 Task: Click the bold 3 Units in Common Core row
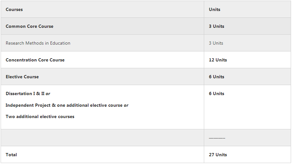[216, 26]
